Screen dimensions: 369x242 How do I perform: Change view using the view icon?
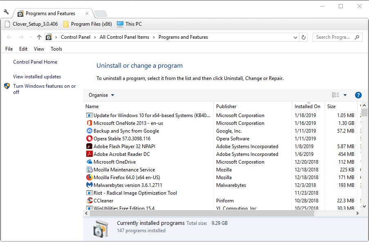click(x=335, y=95)
